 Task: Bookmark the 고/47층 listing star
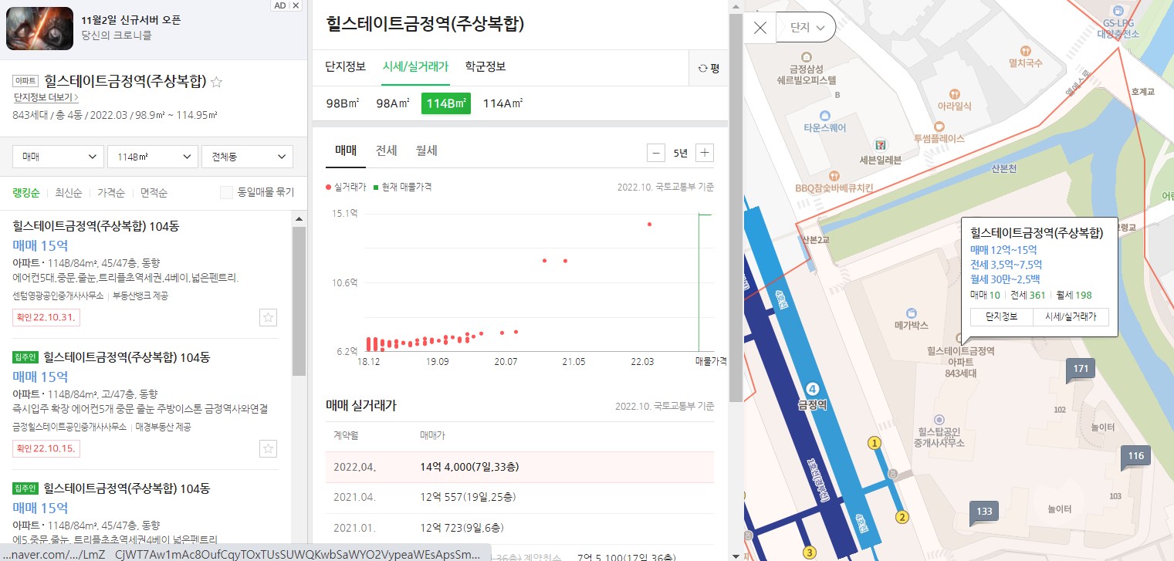[268, 448]
